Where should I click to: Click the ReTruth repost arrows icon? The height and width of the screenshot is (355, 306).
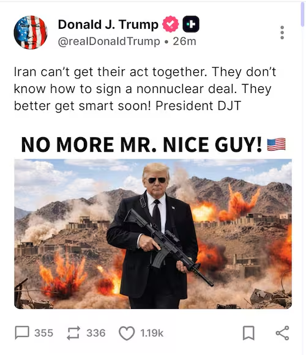tap(73, 333)
